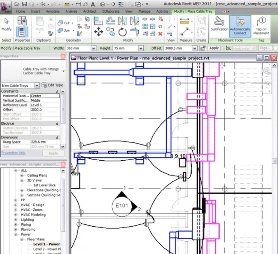
Task: Click the Edit Type button
Action: point(52,85)
